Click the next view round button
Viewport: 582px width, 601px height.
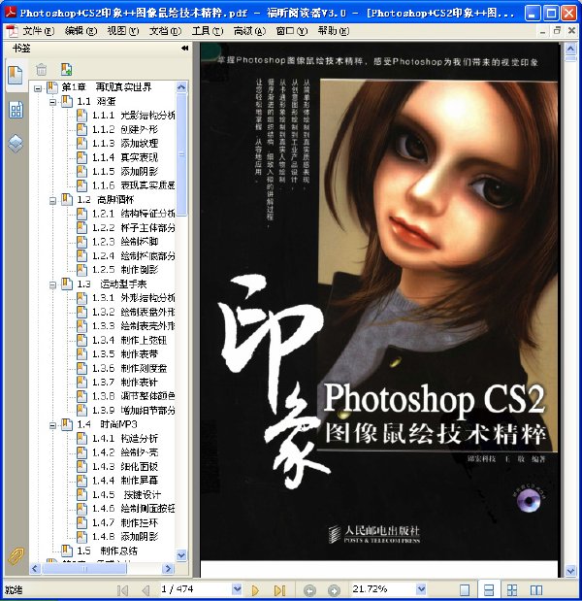(x=334, y=590)
